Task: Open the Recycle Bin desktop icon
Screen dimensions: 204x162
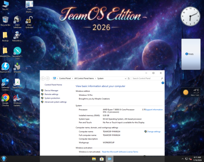Action: 5,21
